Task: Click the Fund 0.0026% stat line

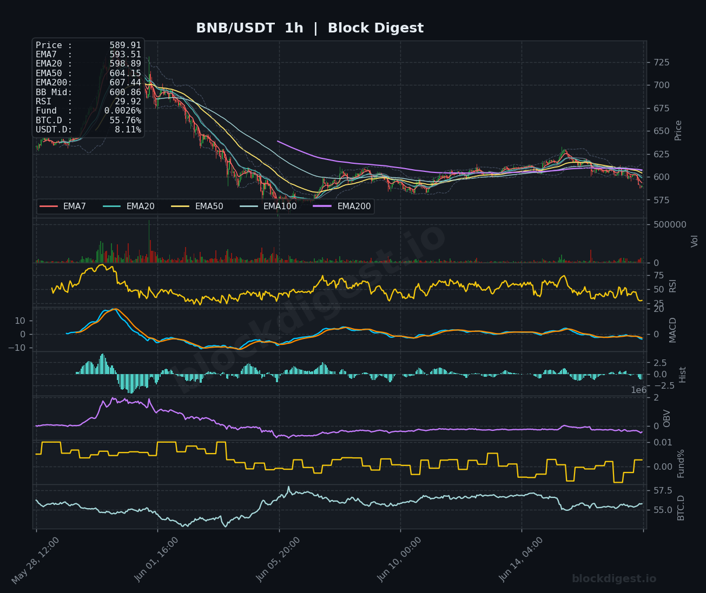Action: (88, 111)
